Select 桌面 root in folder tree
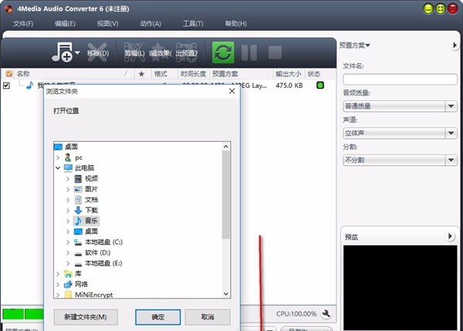463x331 pixels. tap(71, 147)
